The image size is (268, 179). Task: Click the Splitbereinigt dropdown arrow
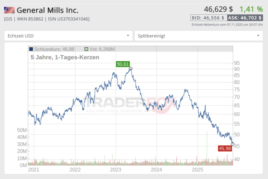coord(258,35)
